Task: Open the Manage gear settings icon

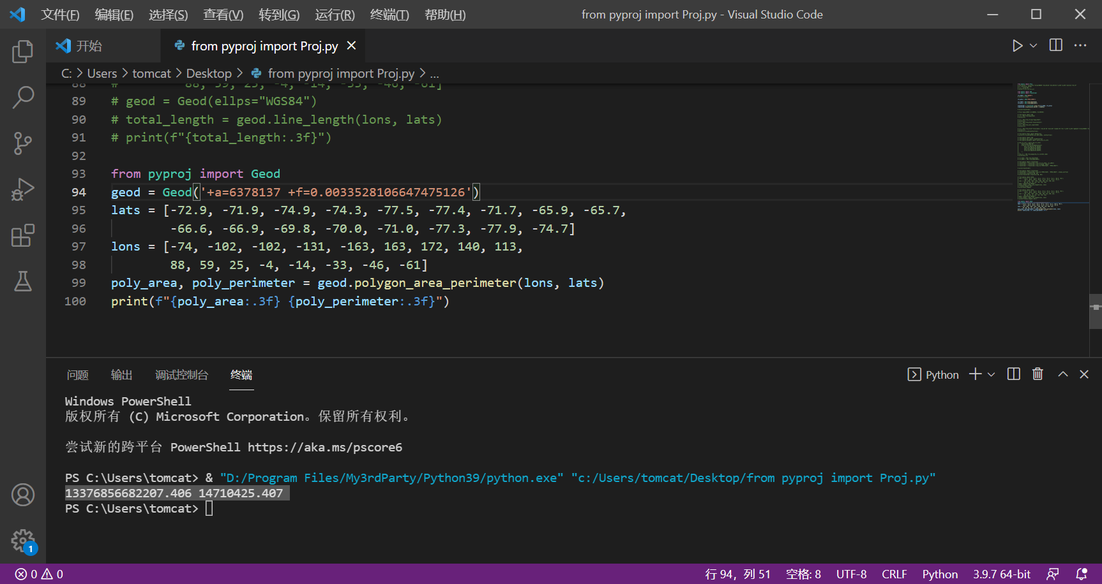Action: pyautogui.click(x=23, y=541)
